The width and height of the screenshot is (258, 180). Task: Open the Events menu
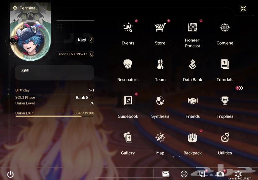[128, 28]
